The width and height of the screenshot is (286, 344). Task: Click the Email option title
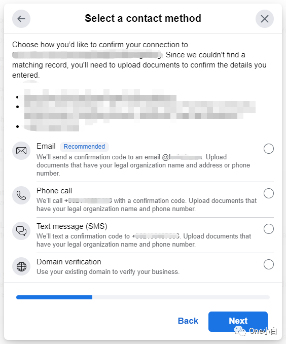click(x=46, y=146)
